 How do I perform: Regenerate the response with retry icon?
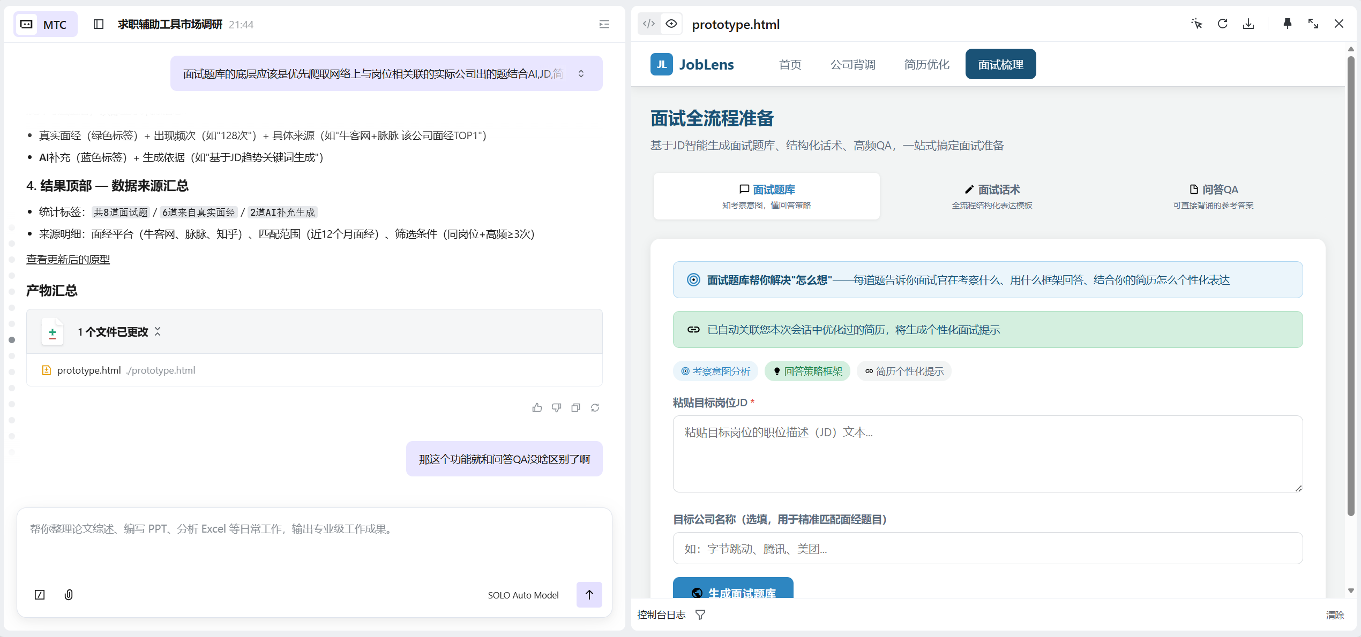(x=595, y=408)
